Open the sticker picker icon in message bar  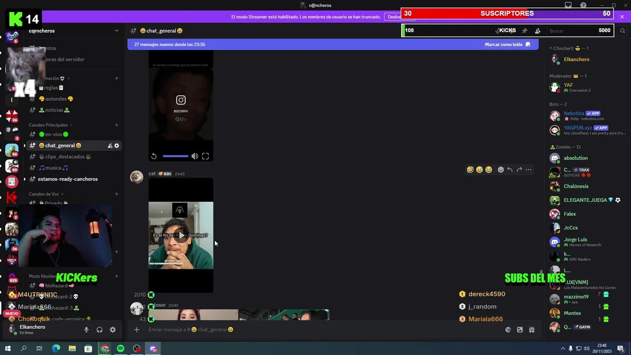508,330
